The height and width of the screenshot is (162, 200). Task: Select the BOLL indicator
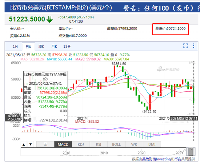click(116, 145)
